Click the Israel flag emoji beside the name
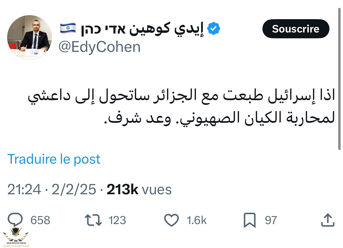This screenshot has height=248, width=343. 68,28
